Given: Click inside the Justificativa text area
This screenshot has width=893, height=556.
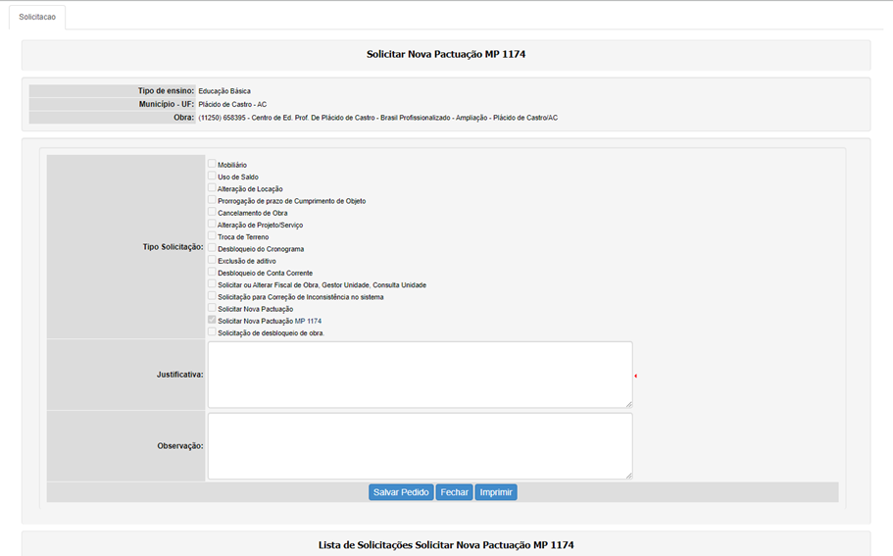Looking at the screenshot, I should tap(420, 374).
